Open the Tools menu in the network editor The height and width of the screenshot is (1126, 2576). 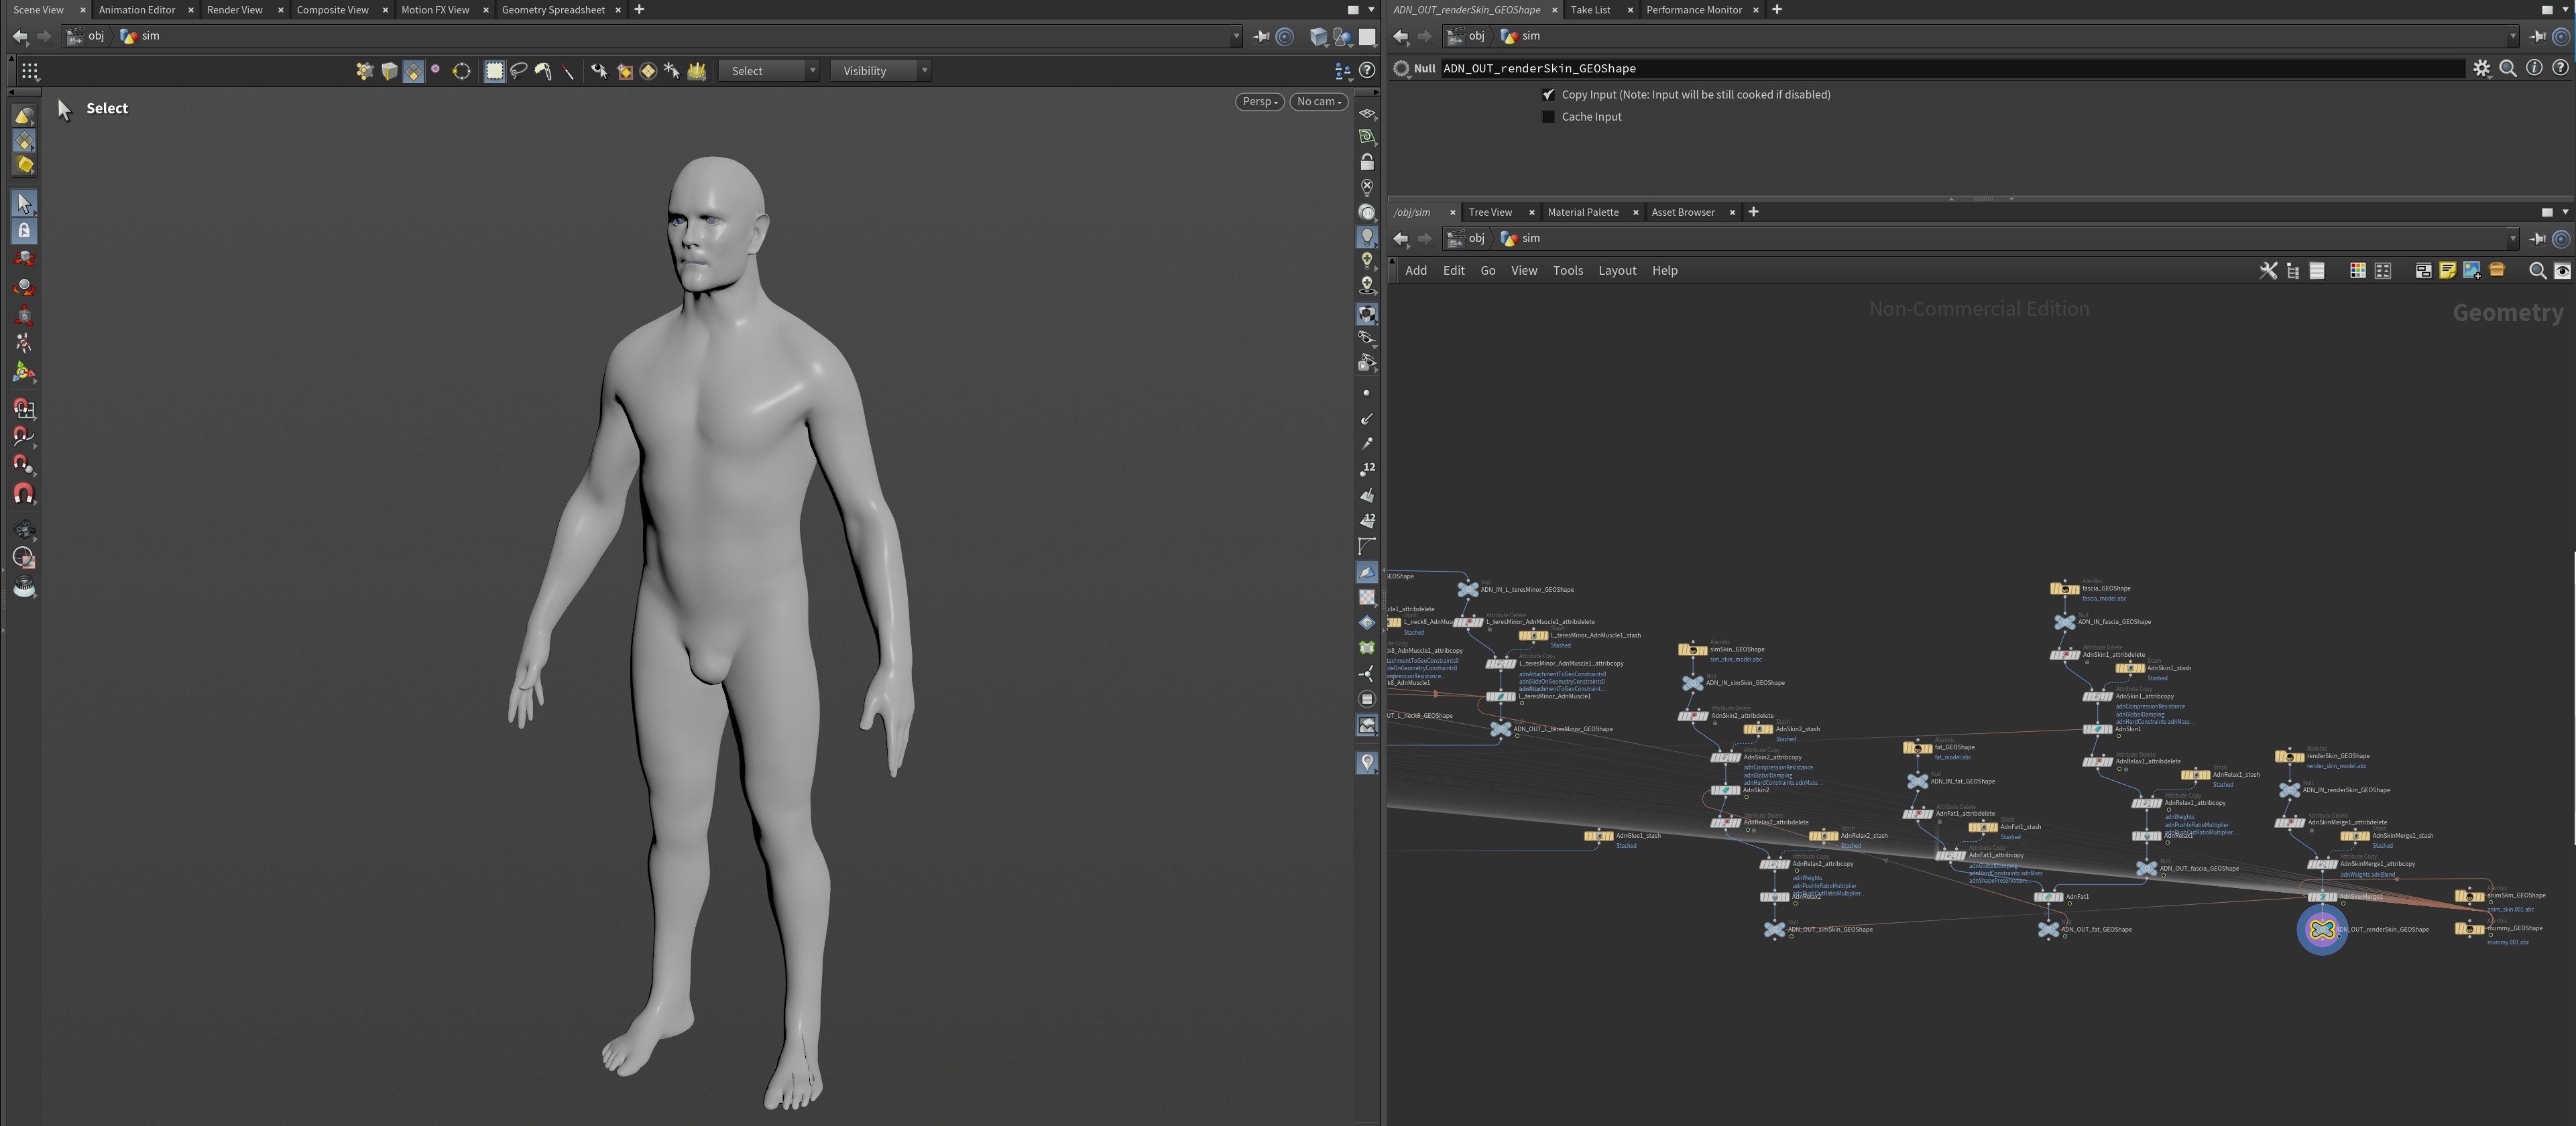point(1568,270)
